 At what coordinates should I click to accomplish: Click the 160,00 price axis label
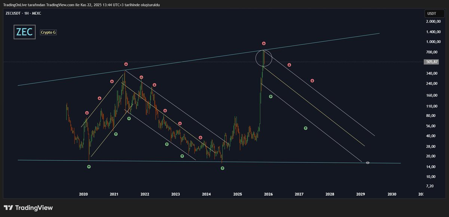432,95
